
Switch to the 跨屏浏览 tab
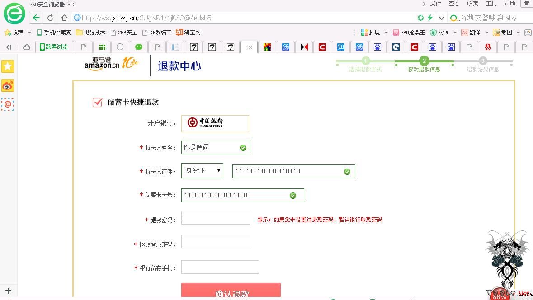pos(54,47)
